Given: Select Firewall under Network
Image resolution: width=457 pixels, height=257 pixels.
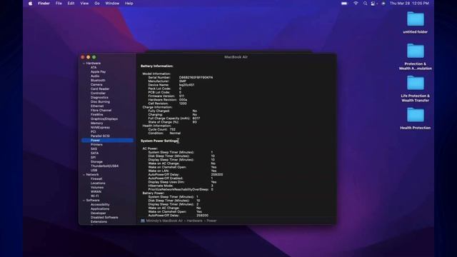Looking at the screenshot, I should point(96,179).
